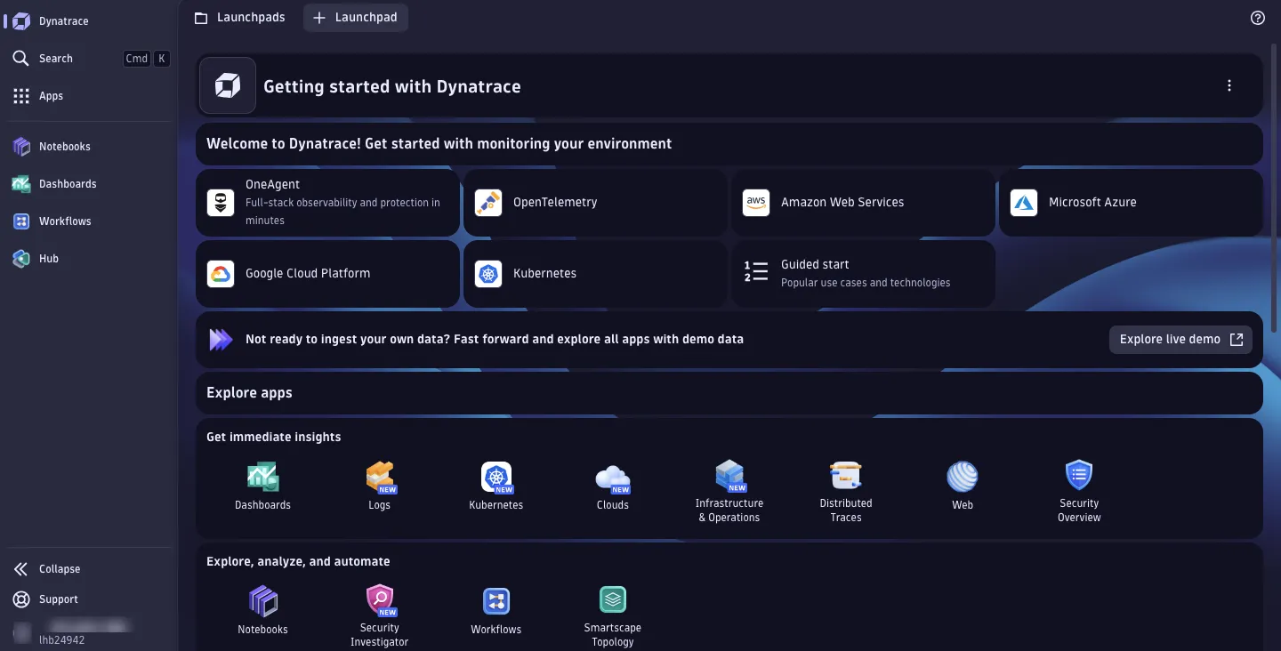Open Getting started three-dot menu

(1229, 86)
